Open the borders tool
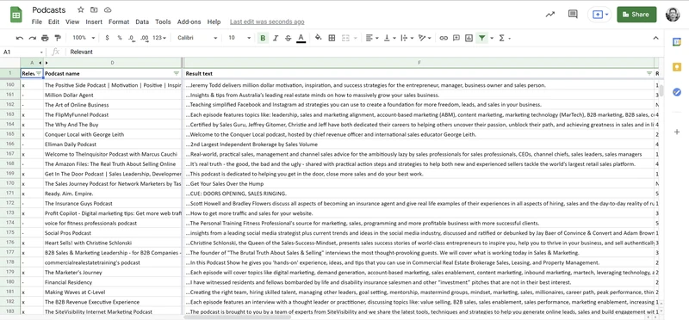Image resolution: width=689 pixels, height=320 pixels. click(x=332, y=38)
